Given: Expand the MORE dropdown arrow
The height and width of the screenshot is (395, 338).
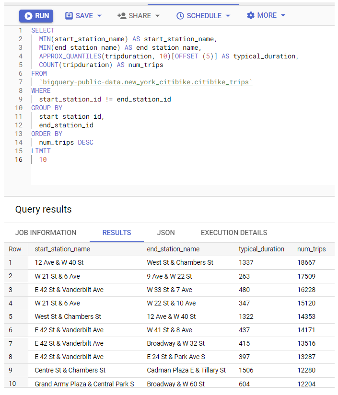Looking at the screenshot, I should click(283, 15).
